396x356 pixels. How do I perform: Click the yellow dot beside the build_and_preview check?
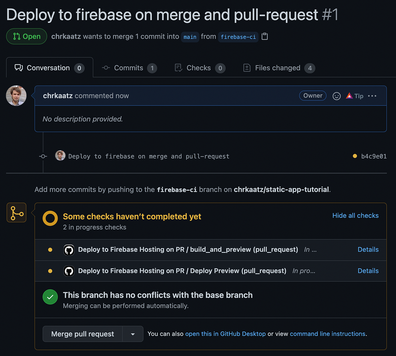[50, 250]
